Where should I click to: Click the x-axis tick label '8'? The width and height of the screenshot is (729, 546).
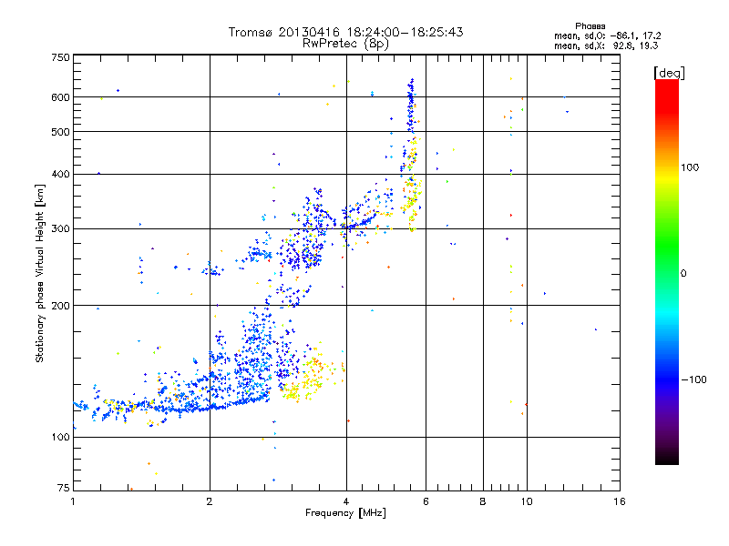(x=483, y=501)
